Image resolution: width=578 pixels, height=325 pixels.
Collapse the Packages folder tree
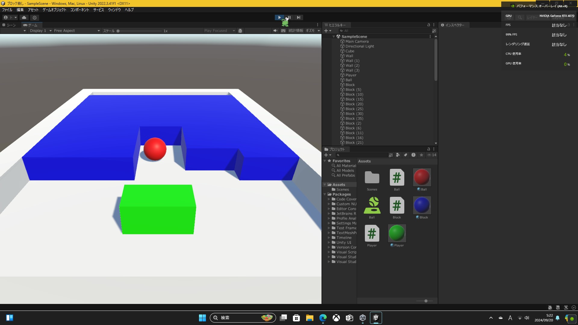[325, 194]
